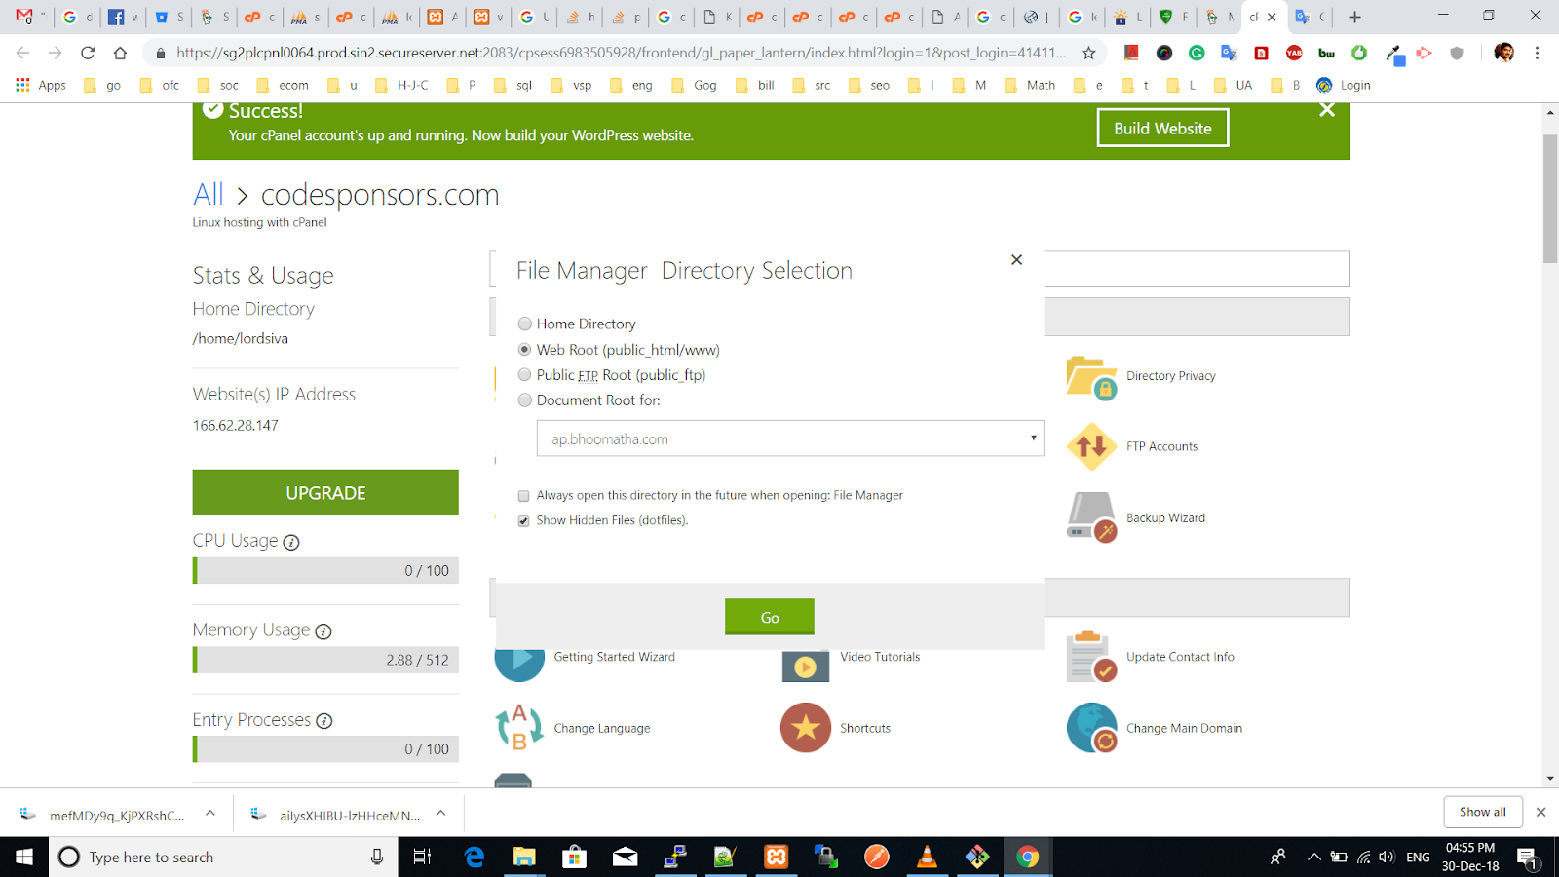1559x877 pixels.
Task: Open the Gmail browser tab
Action: pos(27,17)
